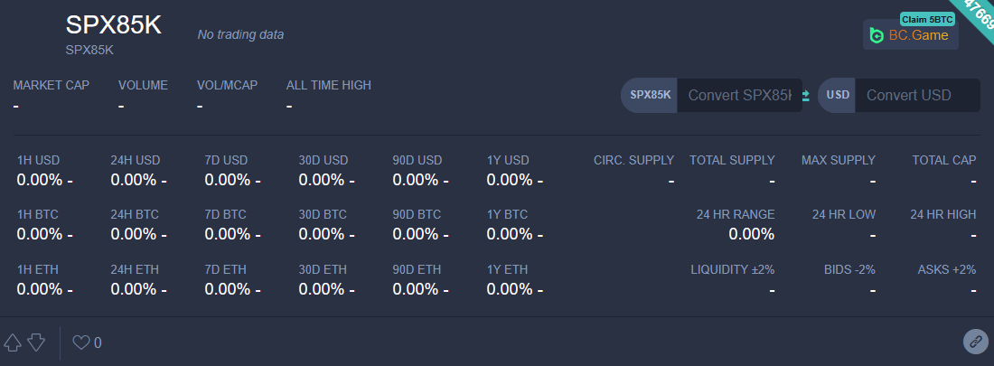Swap conversion direction arrows icon
Screen dimensions: 994x366
click(x=806, y=95)
